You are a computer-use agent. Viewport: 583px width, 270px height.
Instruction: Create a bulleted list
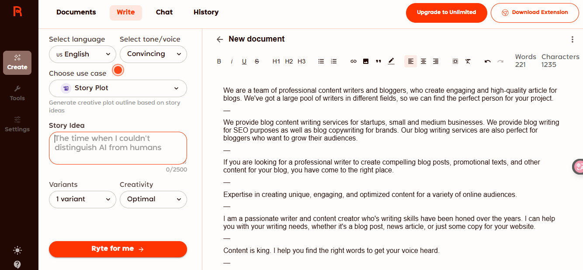(x=321, y=61)
